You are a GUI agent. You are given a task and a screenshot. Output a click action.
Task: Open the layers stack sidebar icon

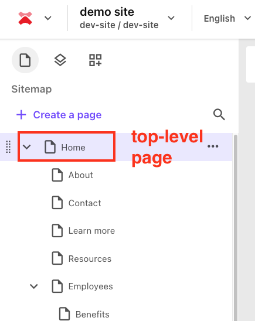(60, 60)
